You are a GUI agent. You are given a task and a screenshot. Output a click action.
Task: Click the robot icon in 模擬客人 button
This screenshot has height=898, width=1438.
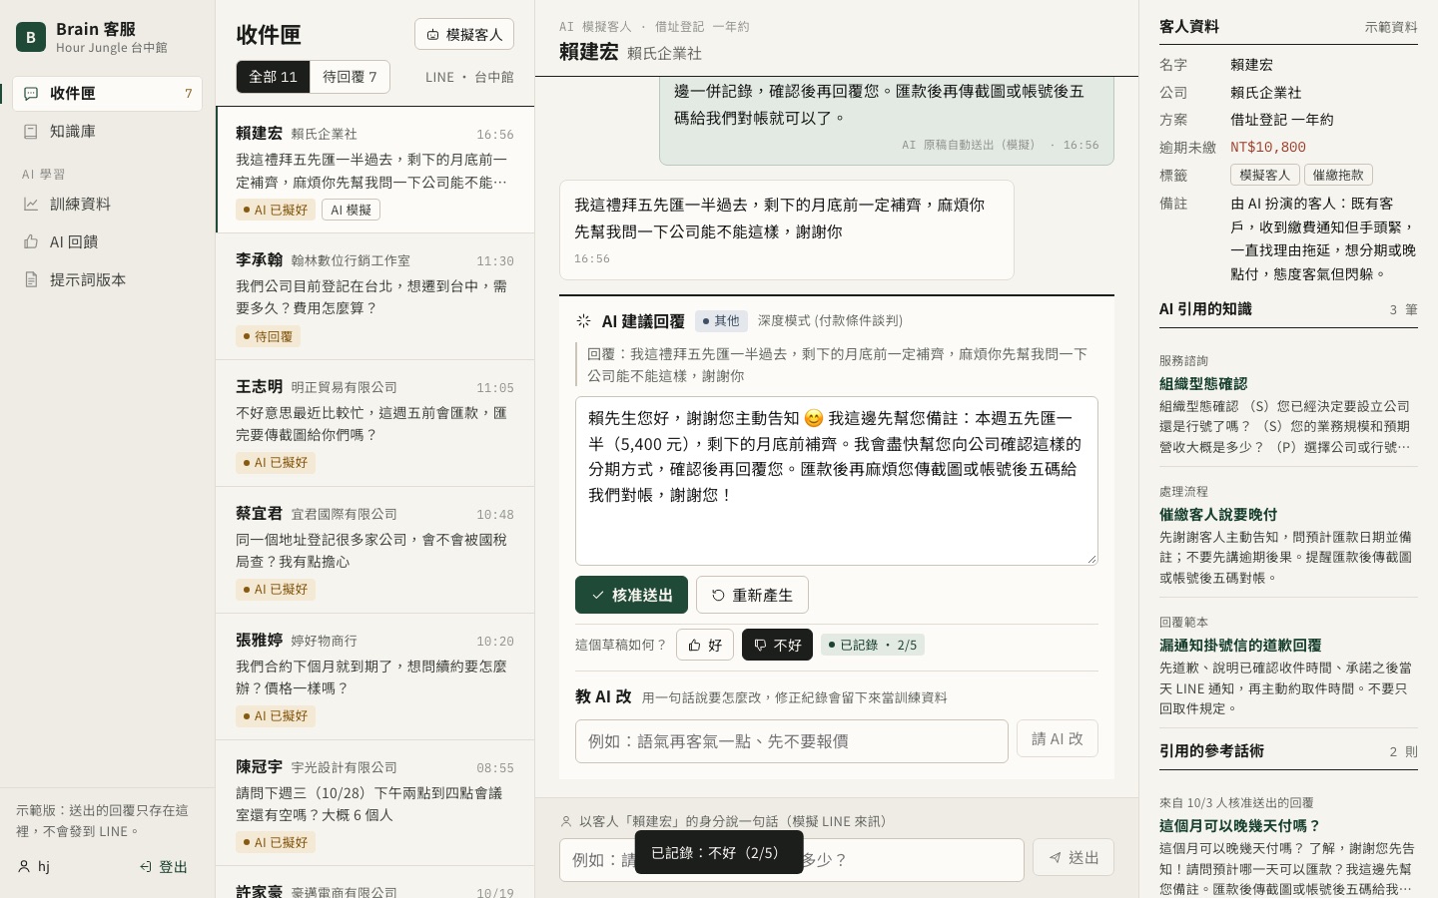(x=433, y=35)
